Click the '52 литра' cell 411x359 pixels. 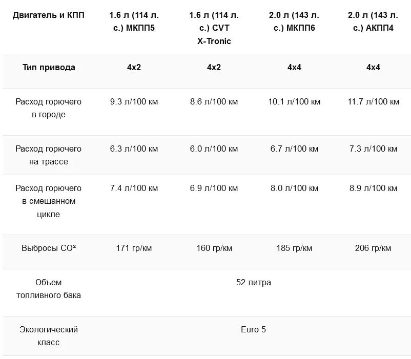tap(254, 283)
